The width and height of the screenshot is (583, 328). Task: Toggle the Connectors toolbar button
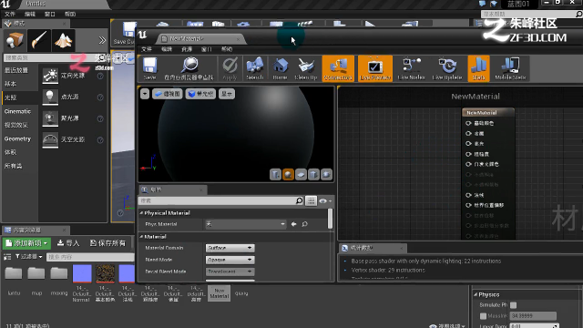338,68
